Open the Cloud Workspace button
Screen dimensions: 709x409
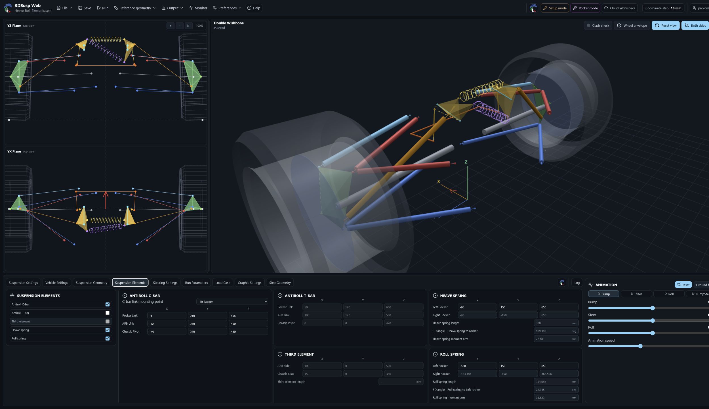click(x=620, y=8)
